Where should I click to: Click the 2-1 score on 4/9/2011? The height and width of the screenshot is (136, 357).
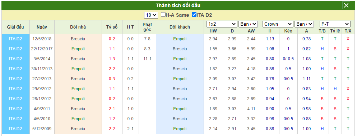[112, 109]
